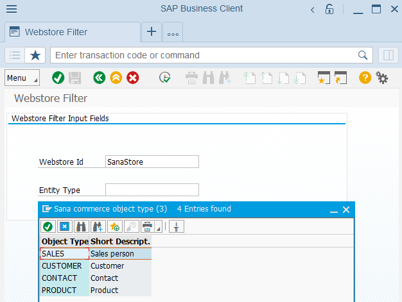The height and width of the screenshot is (302, 402).
Task: Click the First Page icon
Action: pos(249,78)
